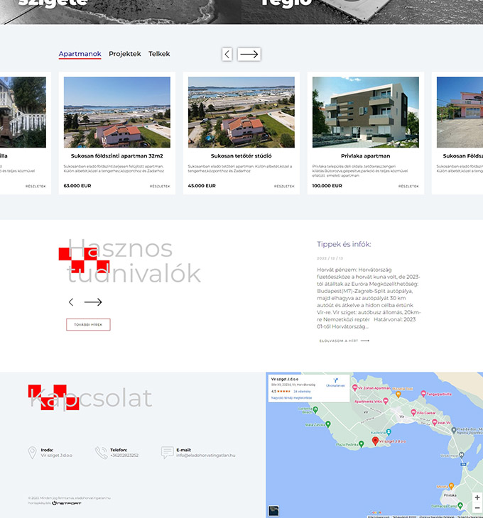Click the Moreta restaurant map pin
The width and height of the screenshot is (483, 518).
(x=451, y=486)
